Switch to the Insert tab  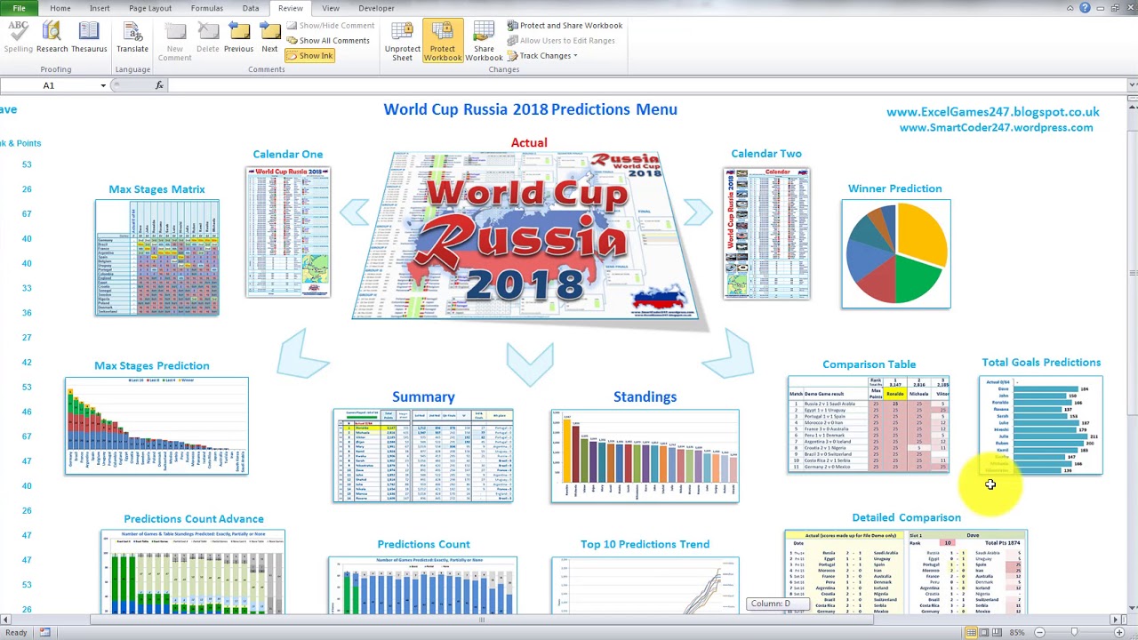tap(100, 8)
